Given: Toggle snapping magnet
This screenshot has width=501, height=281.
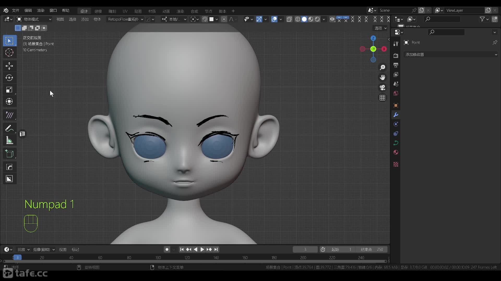Looking at the screenshot, I should tap(205, 19).
